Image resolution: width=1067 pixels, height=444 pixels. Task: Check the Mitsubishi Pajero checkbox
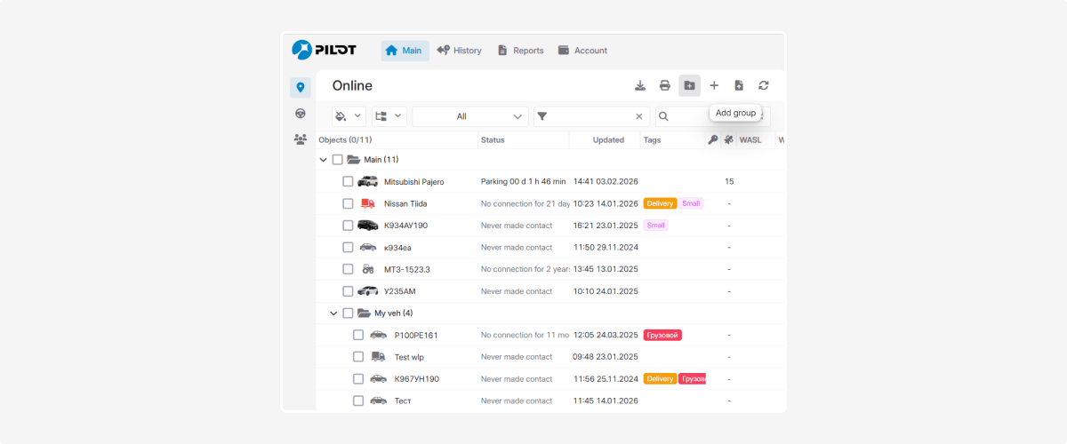coord(349,181)
